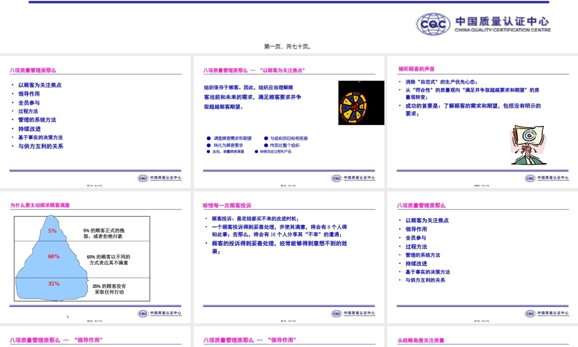This screenshot has height=347, width=578.
Task: Click the slide title 珍惜每一次顾客投诉
Action: point(227,204)
